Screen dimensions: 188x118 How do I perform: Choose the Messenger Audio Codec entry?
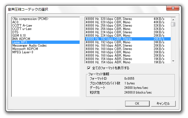click(46, 46)
